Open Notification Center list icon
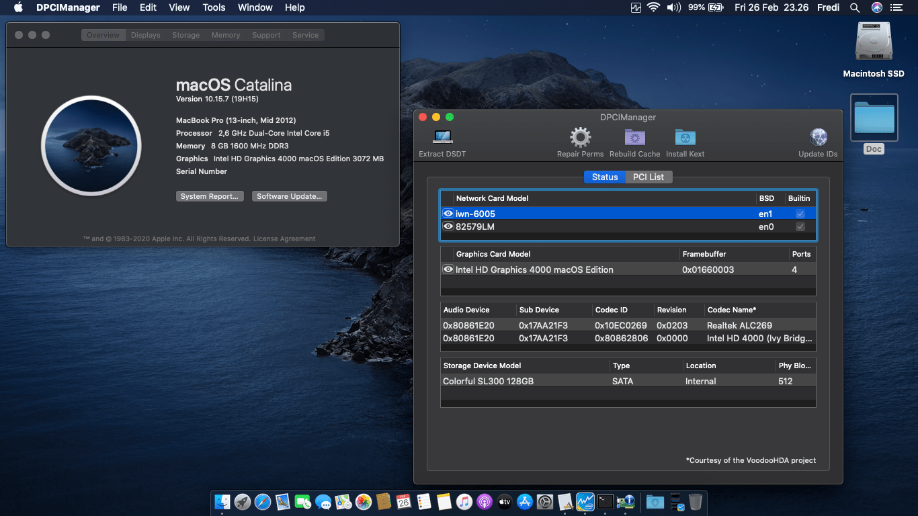This screenshot has height=516, width=918. point(897,7)
